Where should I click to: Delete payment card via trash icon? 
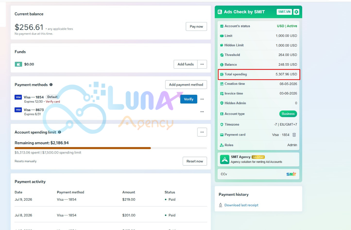point(294,135)
